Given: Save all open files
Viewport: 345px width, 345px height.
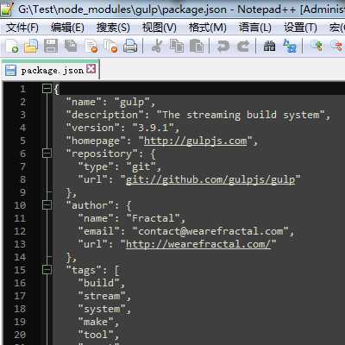Looking at the screenshot, I should (x=71, y=46).
